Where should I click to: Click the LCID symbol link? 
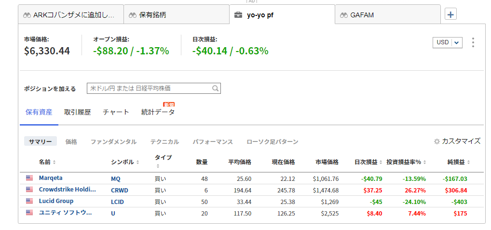coord(117,202)
